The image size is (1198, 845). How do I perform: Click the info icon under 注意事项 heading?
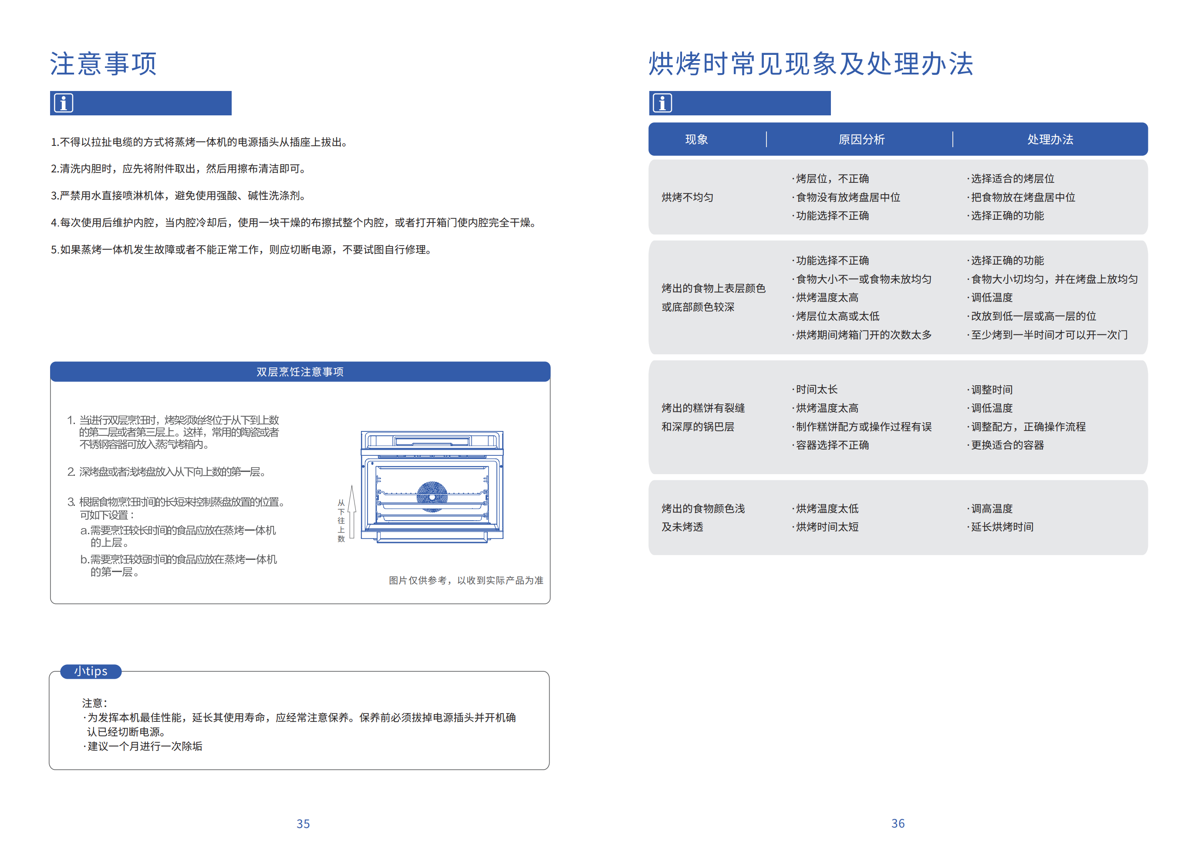tap(64, 103)
